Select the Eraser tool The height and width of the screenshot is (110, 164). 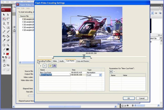click(x=8, y=40)
